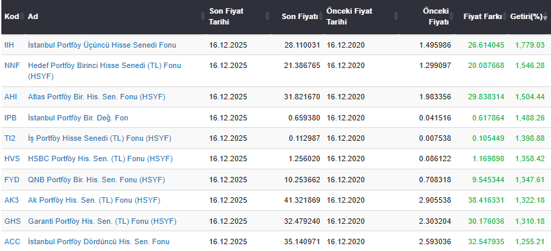Open fund code NNF link
The image size is (551, 251).
12,65
